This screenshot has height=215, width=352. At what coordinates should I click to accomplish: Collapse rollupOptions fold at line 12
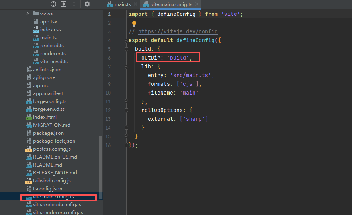(x=126, y=110)
